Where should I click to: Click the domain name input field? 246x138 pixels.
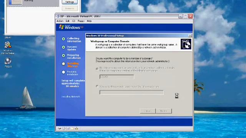tap(131, 92)
